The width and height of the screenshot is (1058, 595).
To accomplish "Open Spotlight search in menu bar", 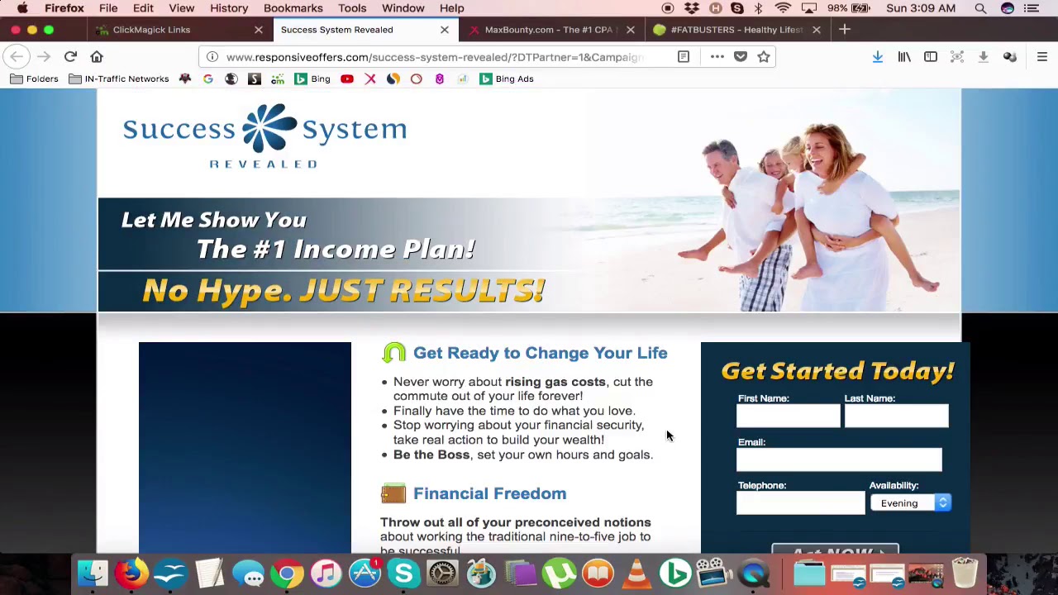I will [980, 8].
